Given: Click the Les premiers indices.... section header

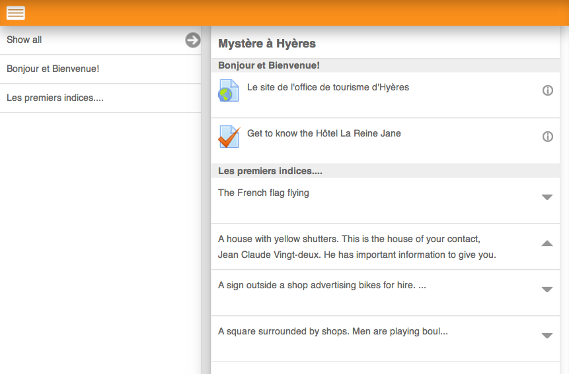Looking at the screenshot, I should [x=385, y=171].
